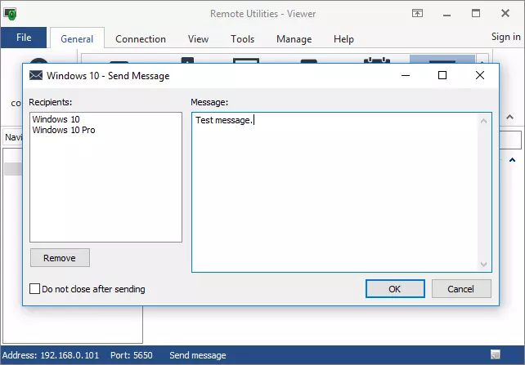The width and height of the screenshot is (525, 365).
Task: Select Windows 10 Pro in recipients list
Action: coord(64,130)
